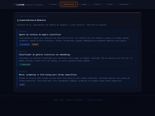Select the laboratorio nav tab
The height and width of the screenshot is (116, 155).
click(x=69, y=4)
